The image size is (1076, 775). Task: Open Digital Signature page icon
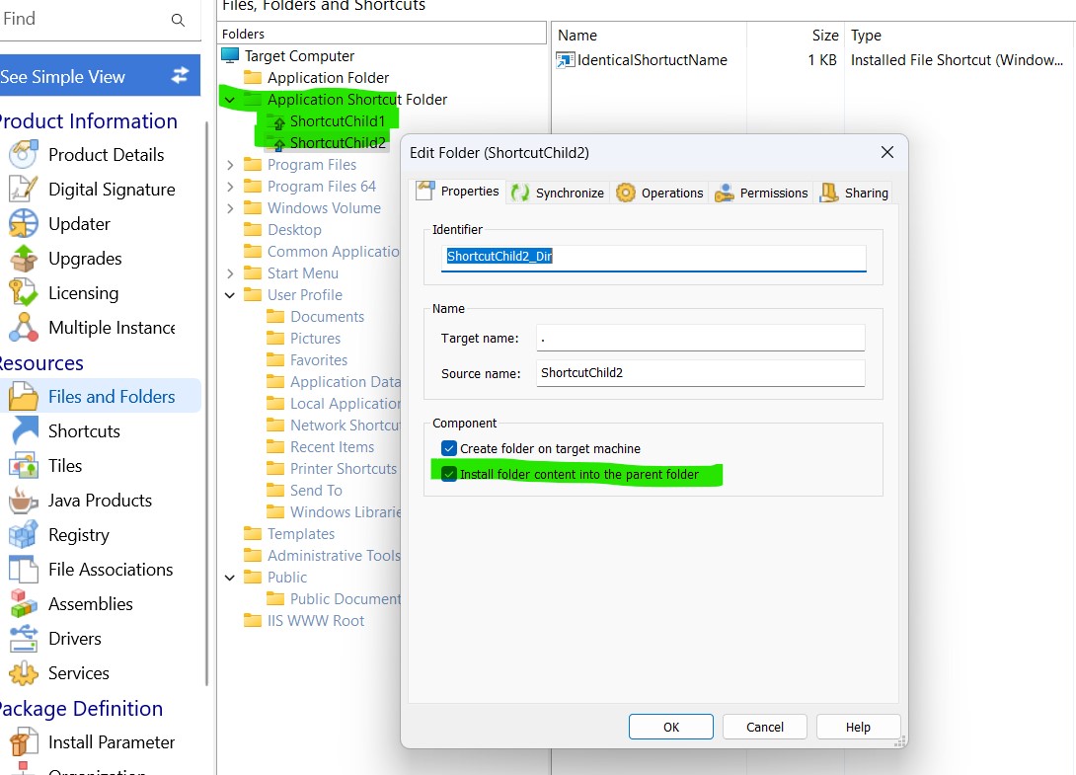tap(23, 190)
